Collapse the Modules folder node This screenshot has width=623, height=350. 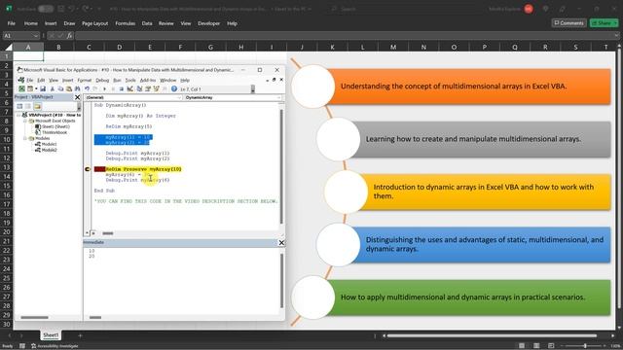point(24,138)
